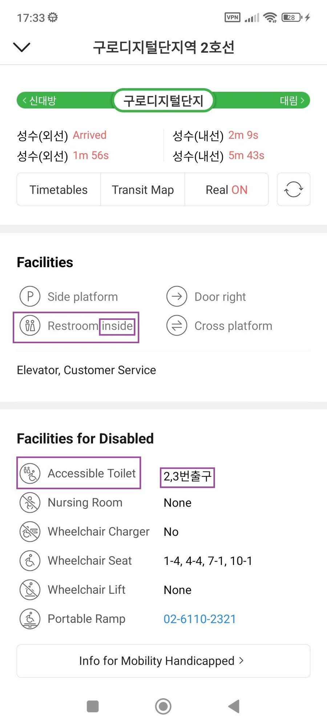This screenshot has width=327, height=727.
Task: Tap the Accessible Toilet icon
Action: click(30, 473)
